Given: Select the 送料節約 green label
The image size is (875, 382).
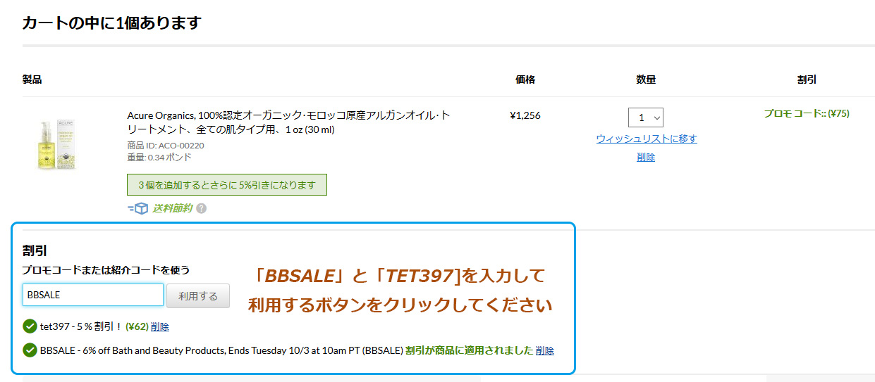Looking at the screenshot, I should coord(172,208).
